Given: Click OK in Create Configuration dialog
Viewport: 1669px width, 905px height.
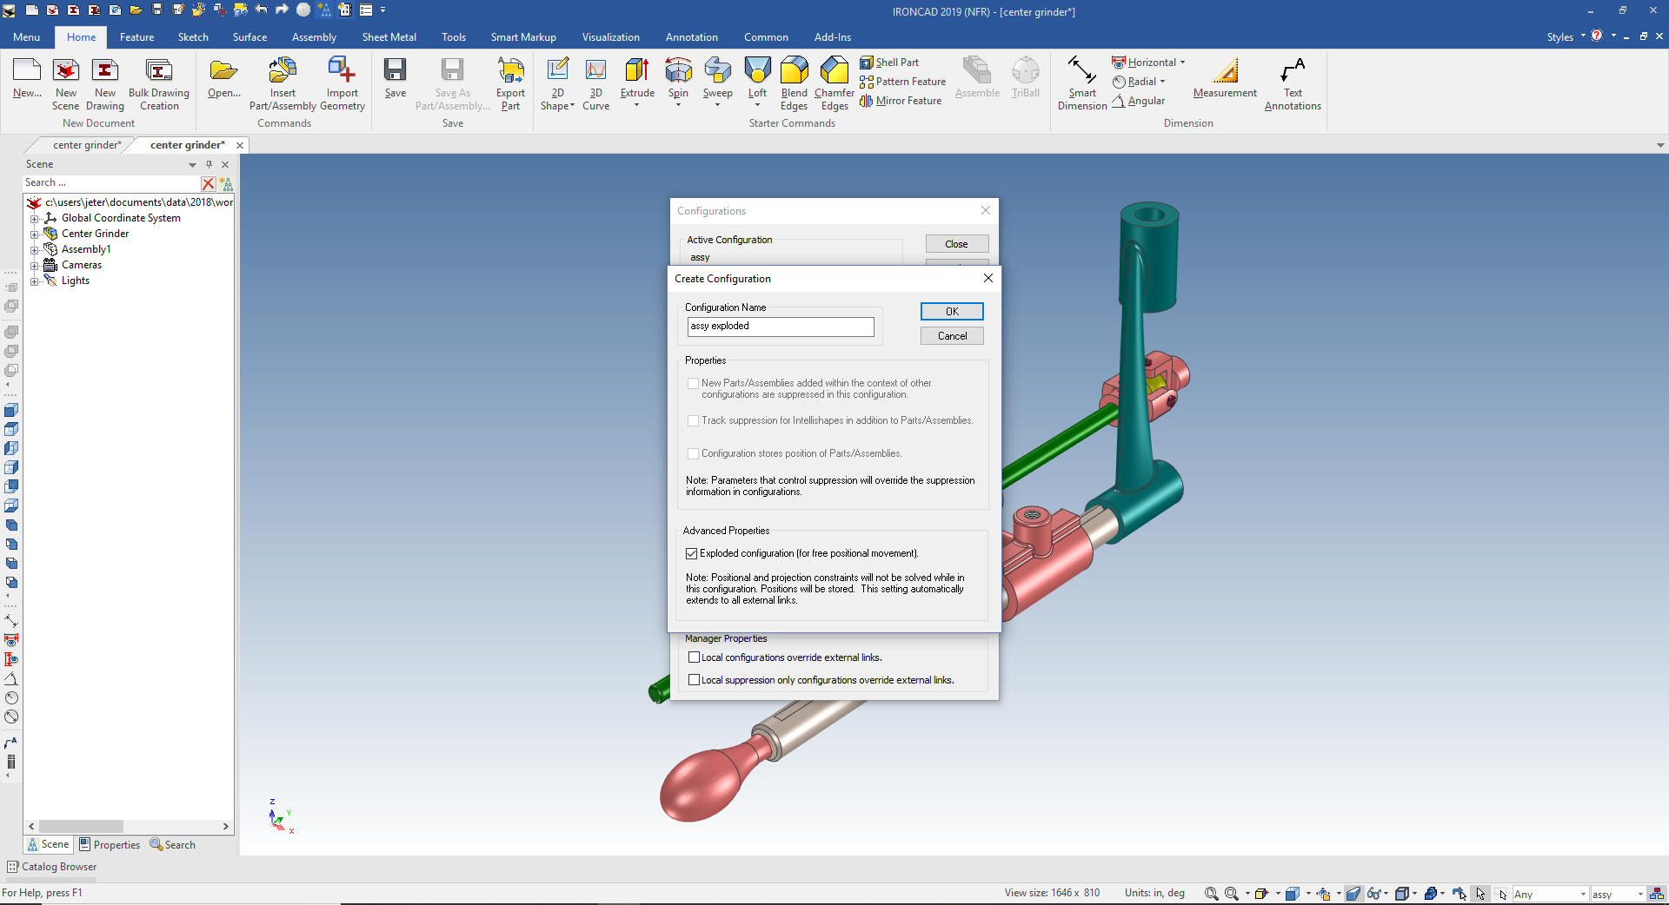Looking at the screenshot, I should (x=952, y=312).
